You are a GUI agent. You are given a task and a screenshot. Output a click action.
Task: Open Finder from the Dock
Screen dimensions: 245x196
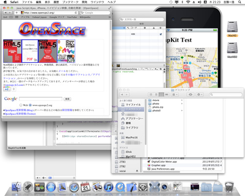17,187
